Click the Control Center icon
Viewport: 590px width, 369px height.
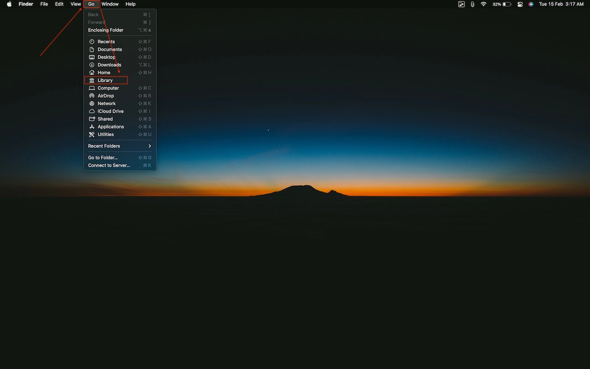520,4
